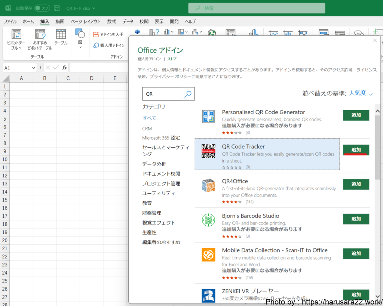Click the save icon in title bar

[x=57, y=8]
